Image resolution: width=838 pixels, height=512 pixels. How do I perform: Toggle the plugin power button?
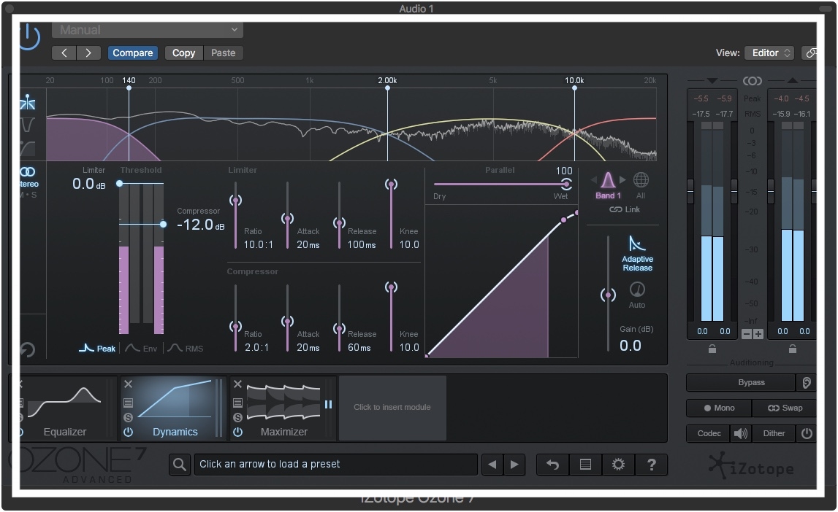click(x=29, y=36)
